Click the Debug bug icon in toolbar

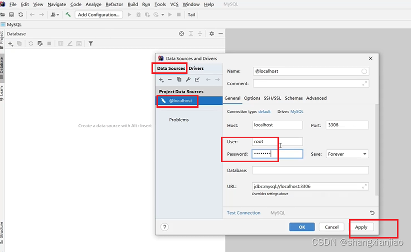[138, 14]
